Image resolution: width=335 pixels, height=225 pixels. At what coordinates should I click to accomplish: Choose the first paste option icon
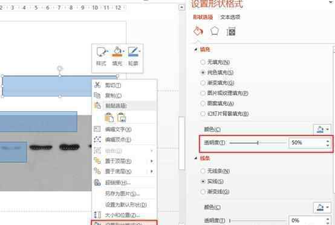point(109,117)
